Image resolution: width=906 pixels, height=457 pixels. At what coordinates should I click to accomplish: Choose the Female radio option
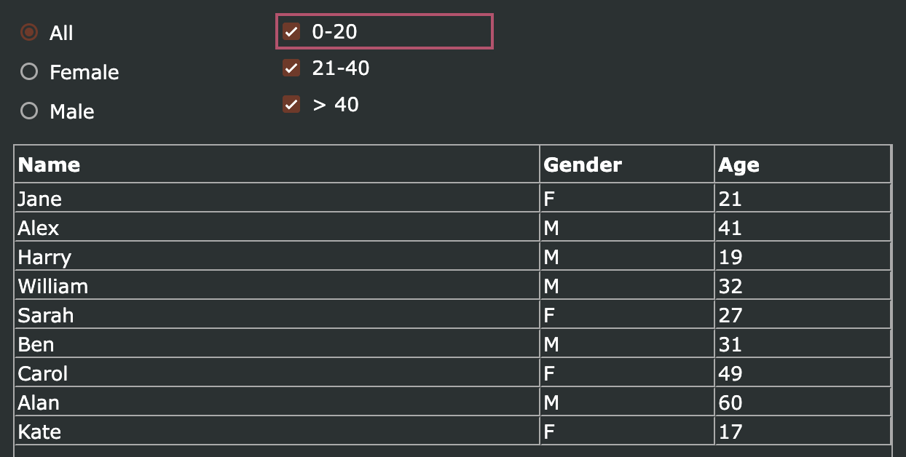[x=29, y=72]
